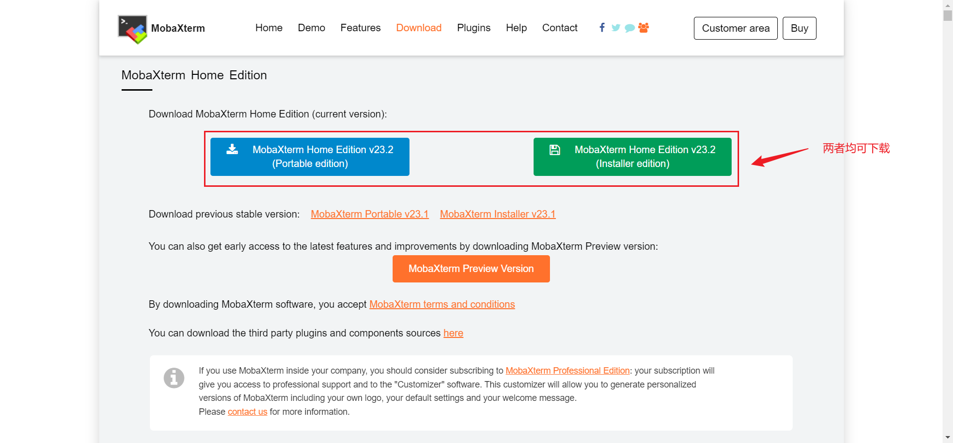The width and height of the screenshot is (953, 443).
Task: Click the info circle icon
Action: tap(174, 378)
